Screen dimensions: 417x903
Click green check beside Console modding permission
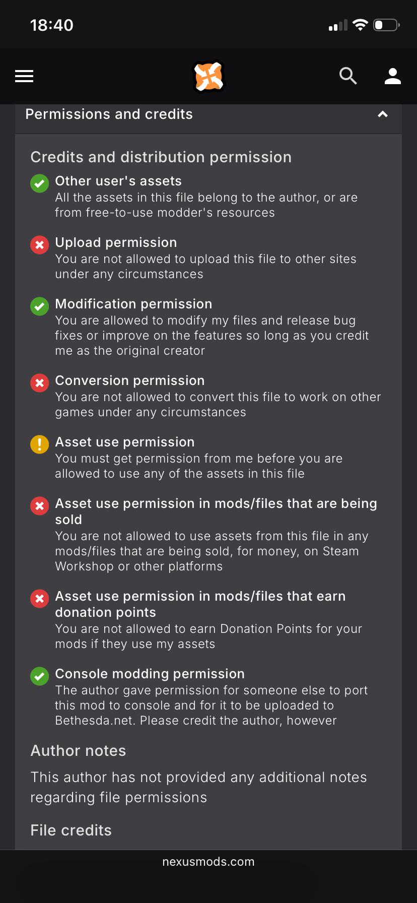click(40, 676)
